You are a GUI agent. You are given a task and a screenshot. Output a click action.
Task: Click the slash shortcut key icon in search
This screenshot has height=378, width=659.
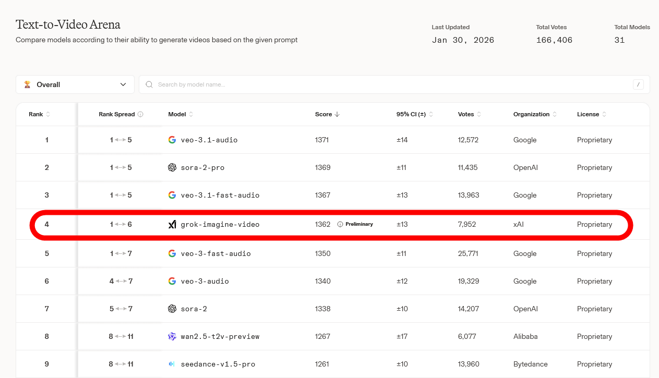tap(638, 84)
